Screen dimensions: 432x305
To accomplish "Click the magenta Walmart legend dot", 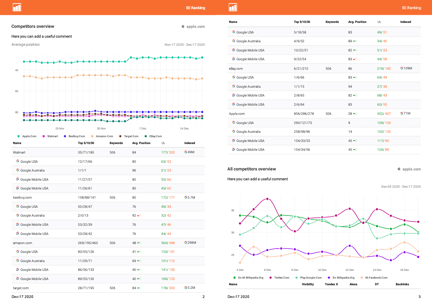I will 44,136.
